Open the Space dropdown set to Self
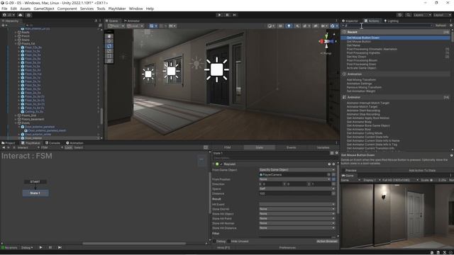454x255 pixels. pos(297,188)
